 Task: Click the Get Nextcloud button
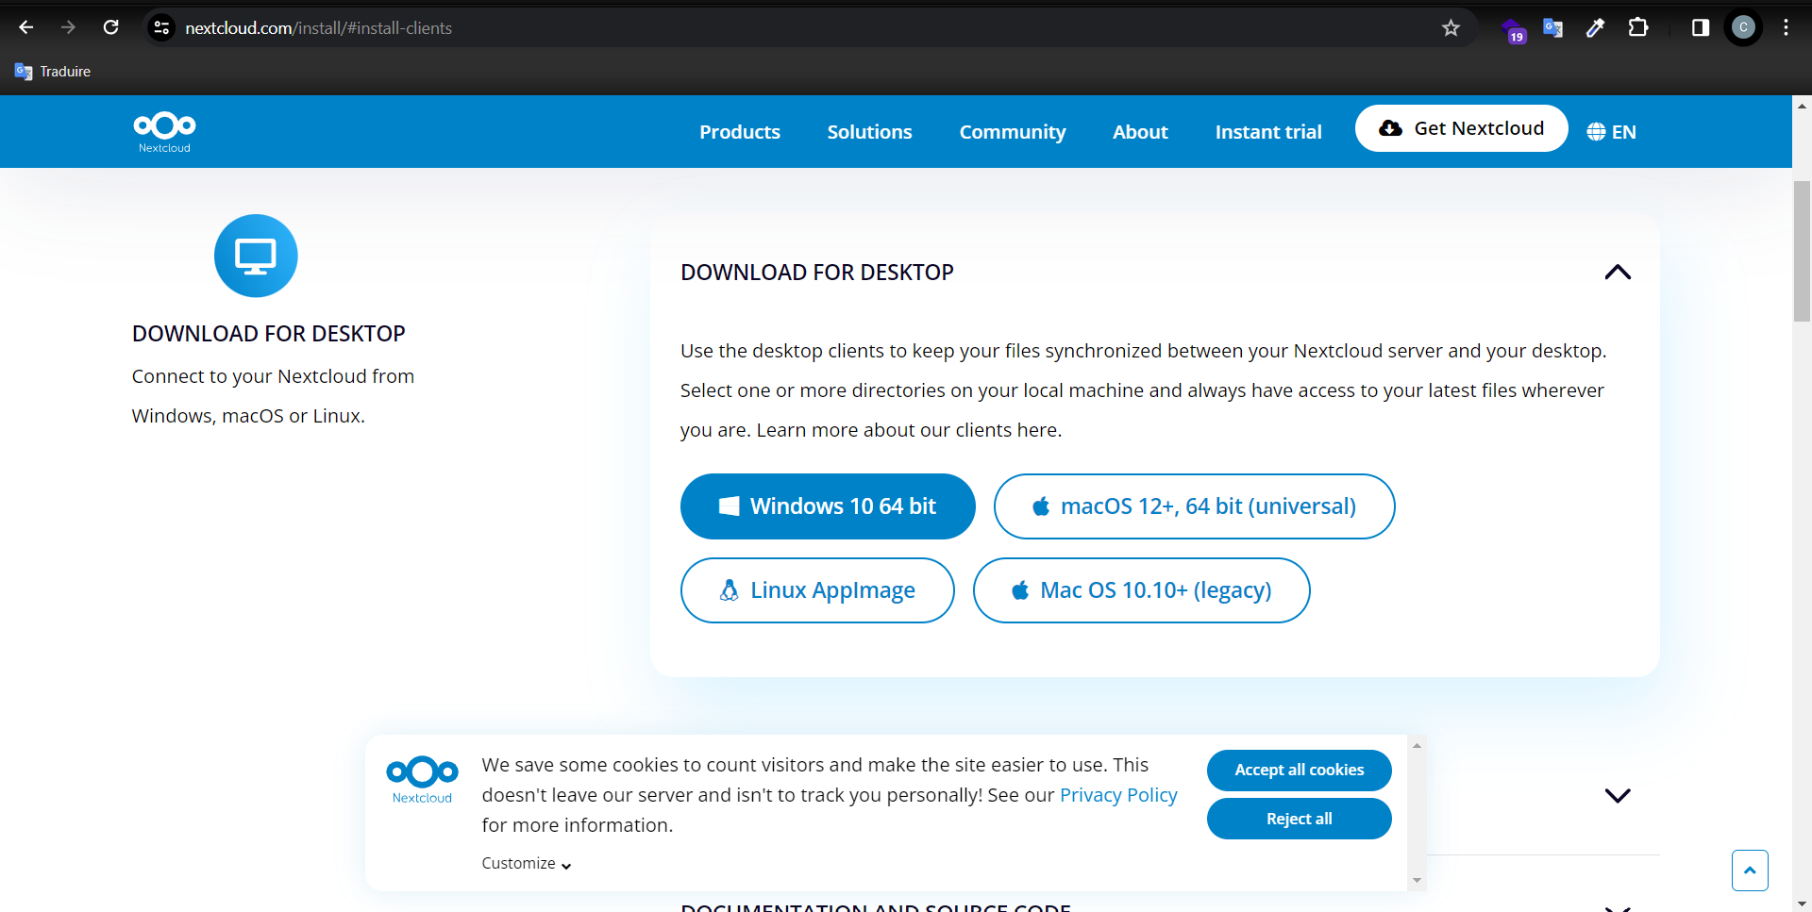(x=1462, y=128)
